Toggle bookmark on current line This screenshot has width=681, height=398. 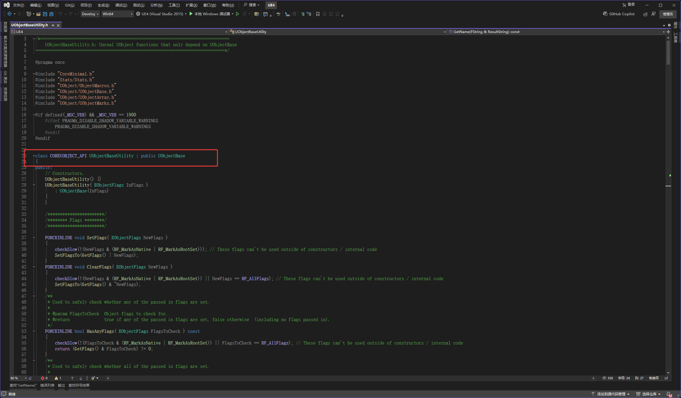point(318,14)
